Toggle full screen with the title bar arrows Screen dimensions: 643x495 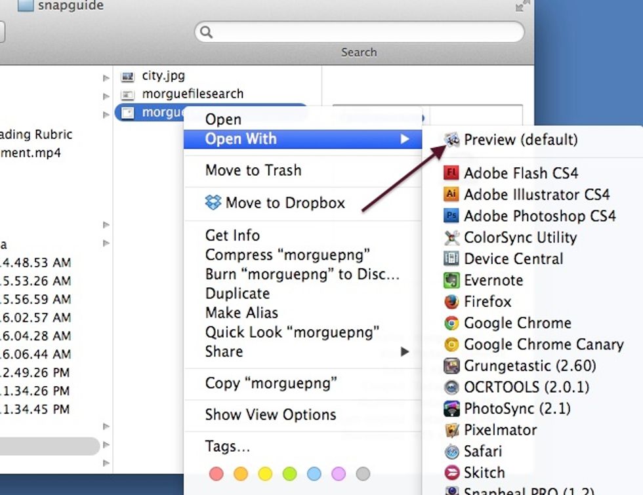click(x=522, y=6)
